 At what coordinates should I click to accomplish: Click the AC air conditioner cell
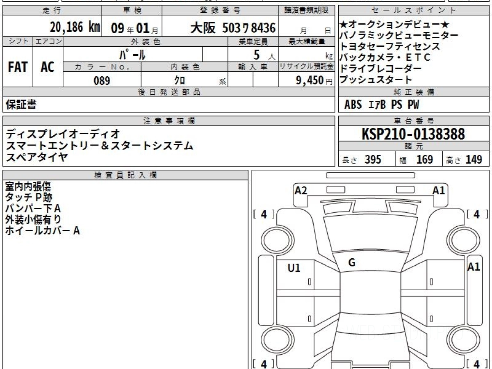click(48, 67)
